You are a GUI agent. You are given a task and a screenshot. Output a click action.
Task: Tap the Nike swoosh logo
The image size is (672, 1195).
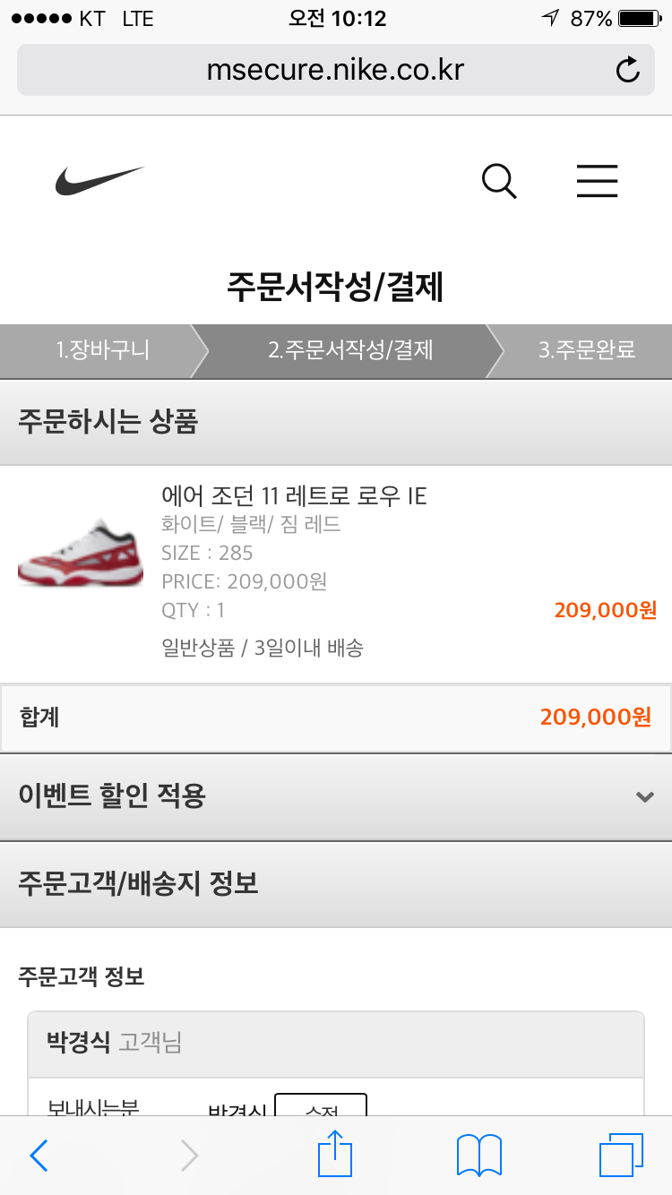pyautogui.click(x=99, y=181)
